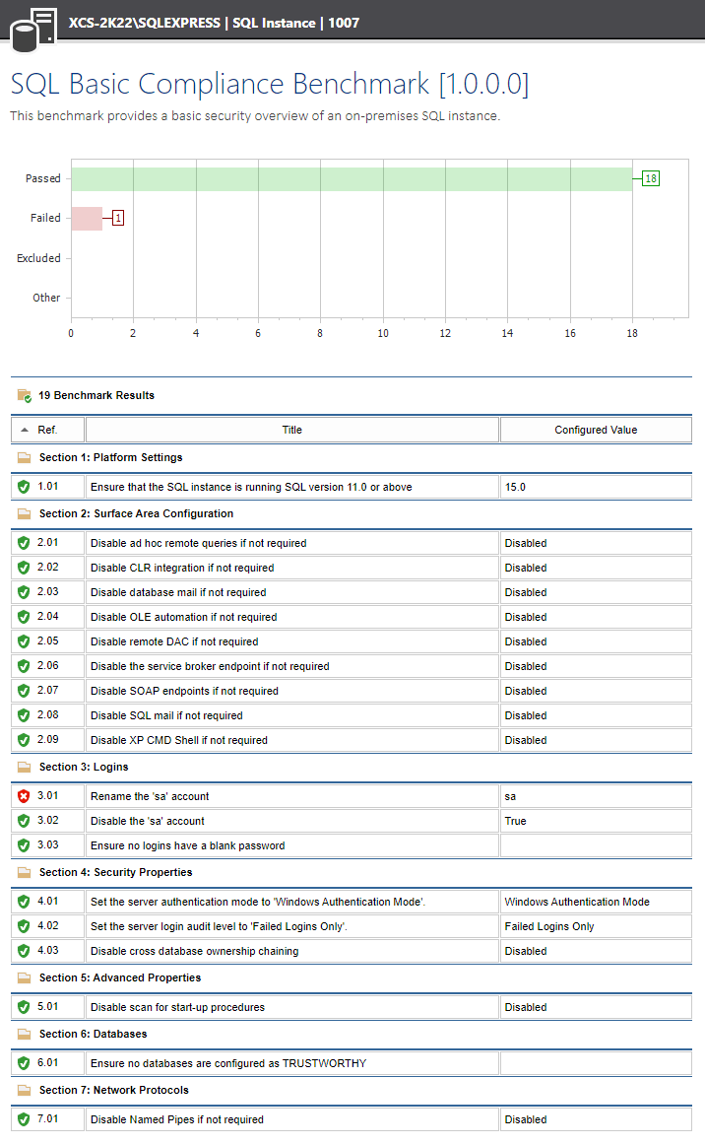Click the passed shield icon for 2.04
The height and width of the screenshot is (1145, 705).
(x=24, y=617)
